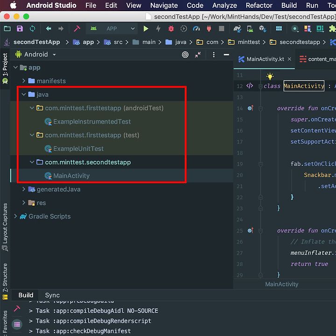
Task: Toggle the Layout Captures tool window
Action: point(5,227)
